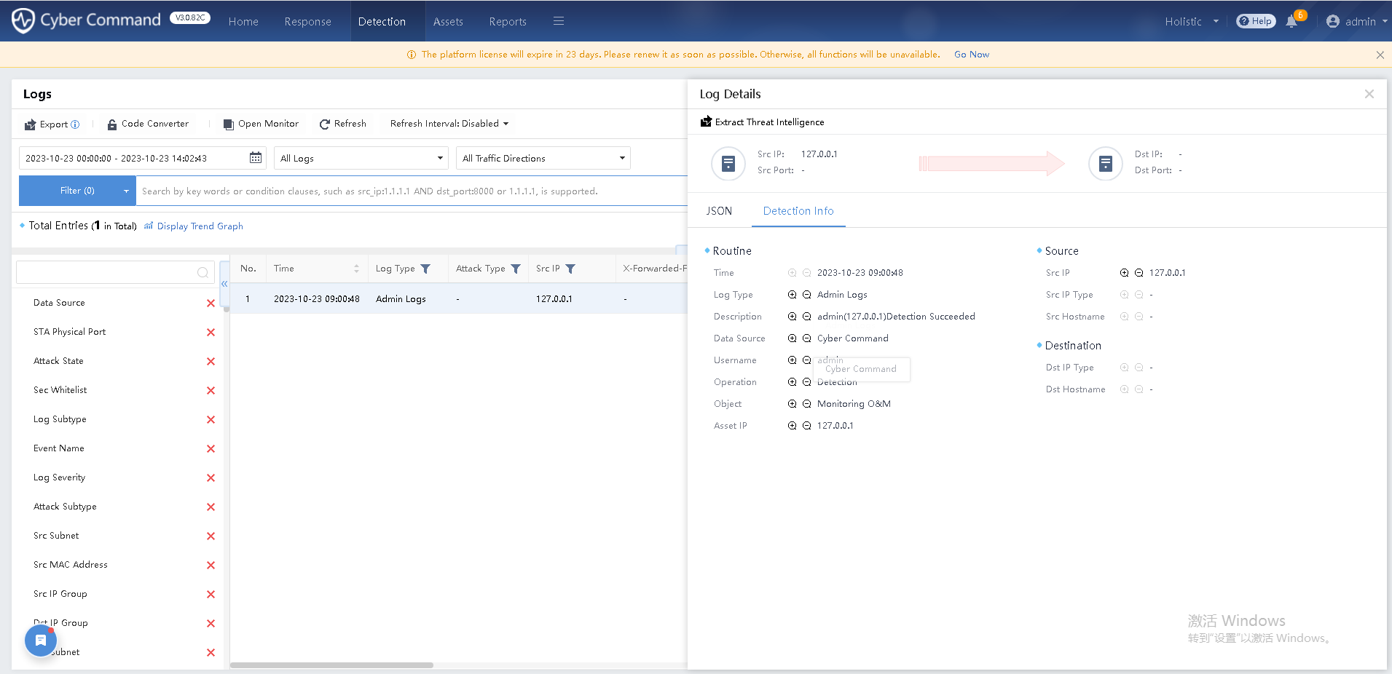Open the calendar date picker icon
The height and width of the screenshot is (674, 1392).
256,158
